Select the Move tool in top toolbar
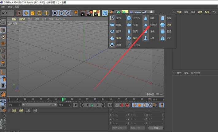This screenshot has height=132, width=218. tap(26, 13)
